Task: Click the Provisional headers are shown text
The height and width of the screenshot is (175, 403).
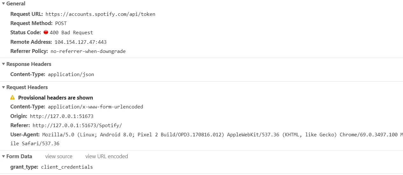Action: point(56,98)
